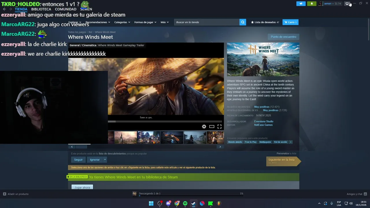Select the Rol de acción tag
370x208 pixels.
280,142
